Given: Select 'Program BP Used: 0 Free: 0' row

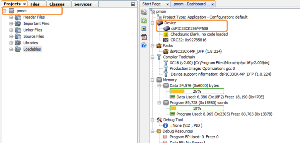Looking at the screenshot, I should tap(194, 137).
